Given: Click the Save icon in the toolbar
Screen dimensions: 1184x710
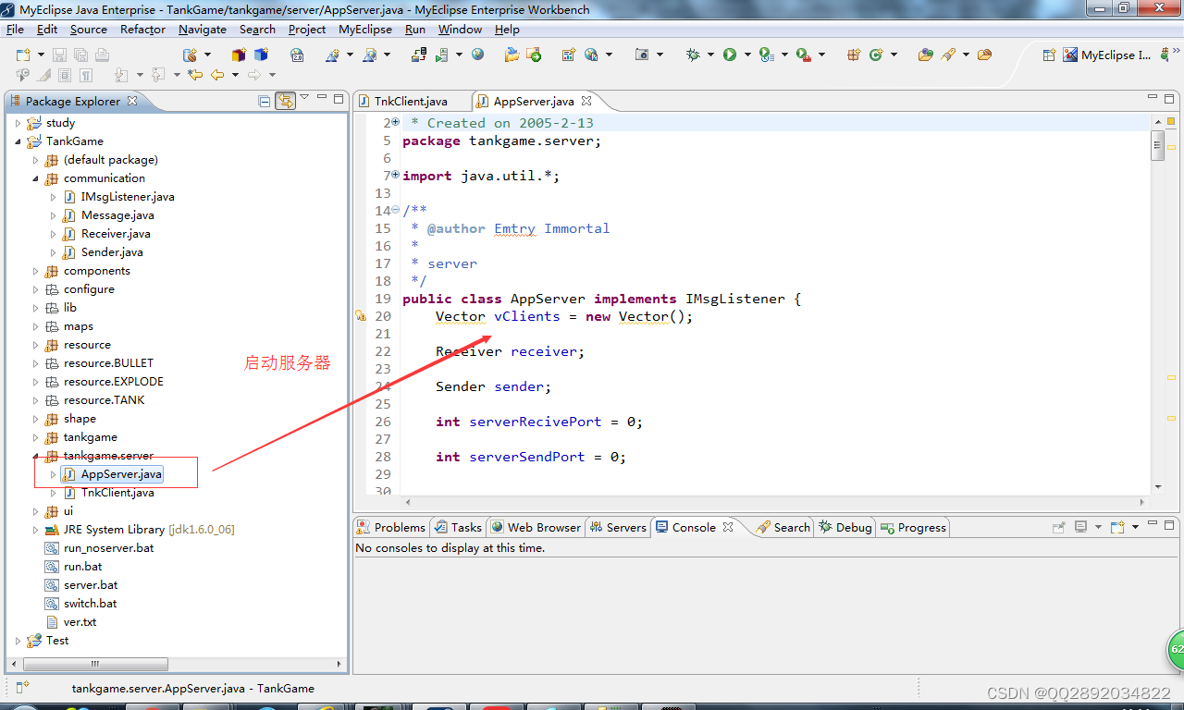Looking at the screenshot, I should [x=57, y=55].
